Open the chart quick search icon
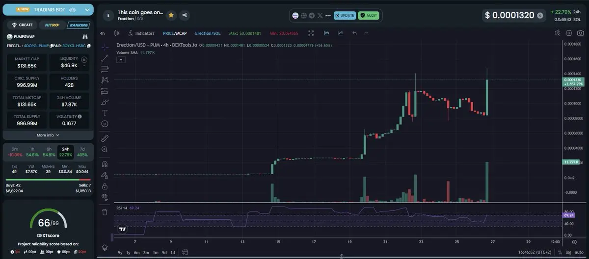The image size is (589, 259). point(558,33)
